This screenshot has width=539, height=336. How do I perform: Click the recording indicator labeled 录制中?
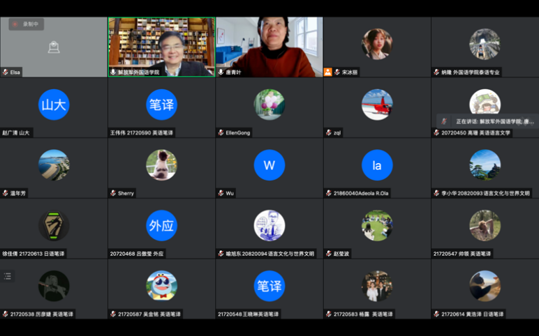click(x=26, y=24)
